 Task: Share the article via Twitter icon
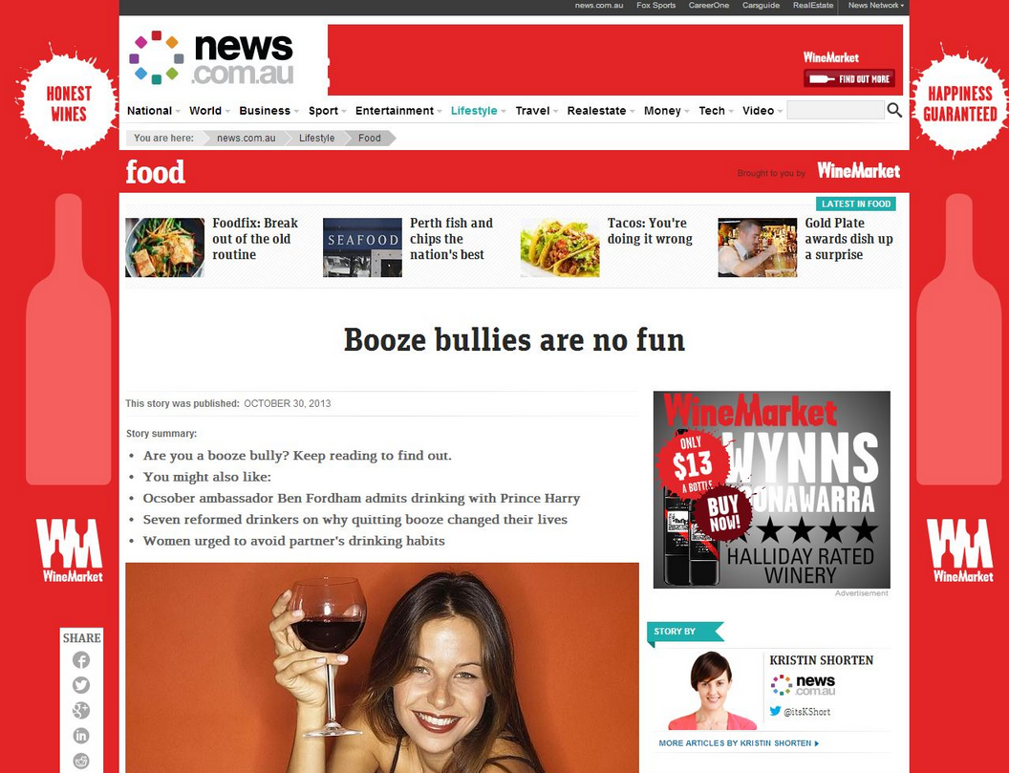coord(81,685)
